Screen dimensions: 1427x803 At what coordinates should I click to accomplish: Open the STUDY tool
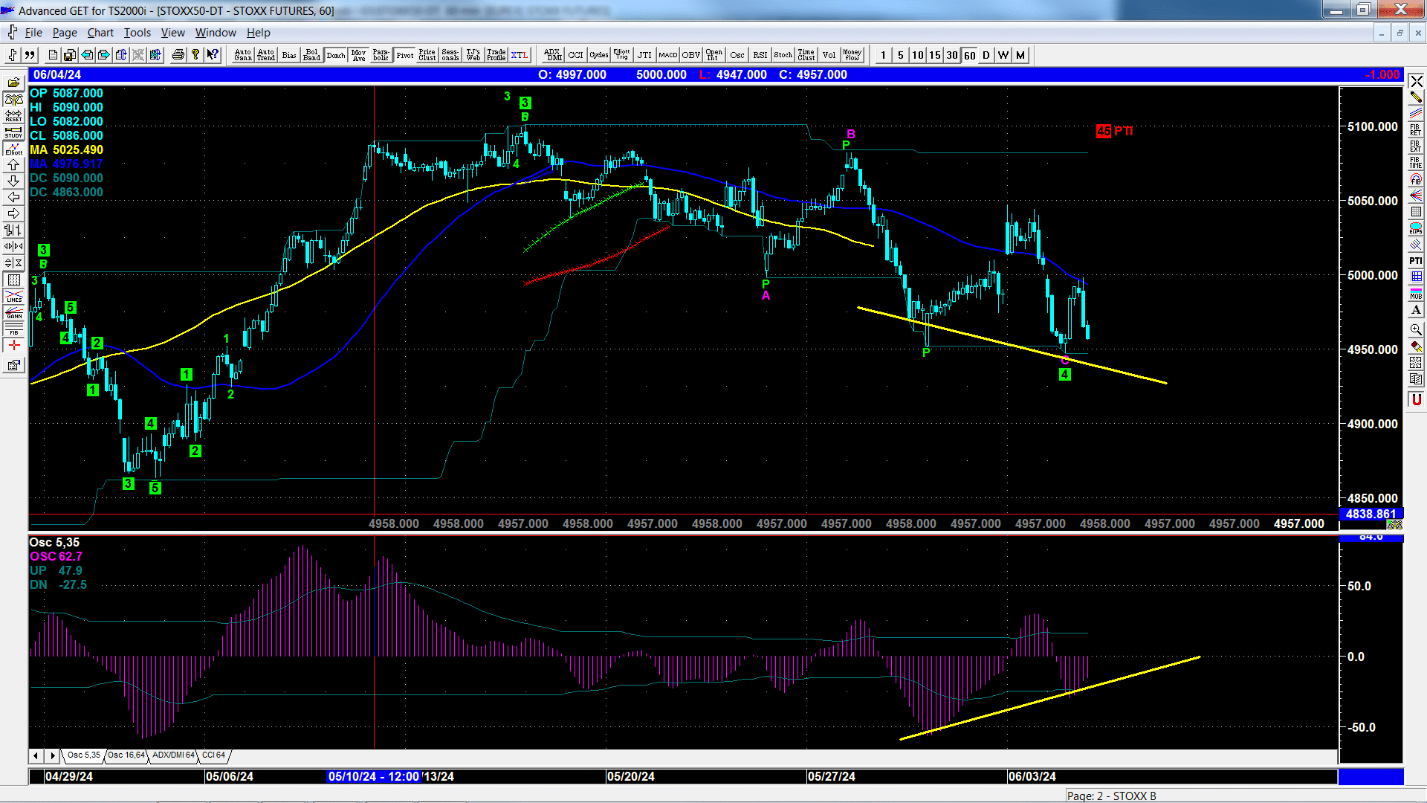[x=14, y=132]
